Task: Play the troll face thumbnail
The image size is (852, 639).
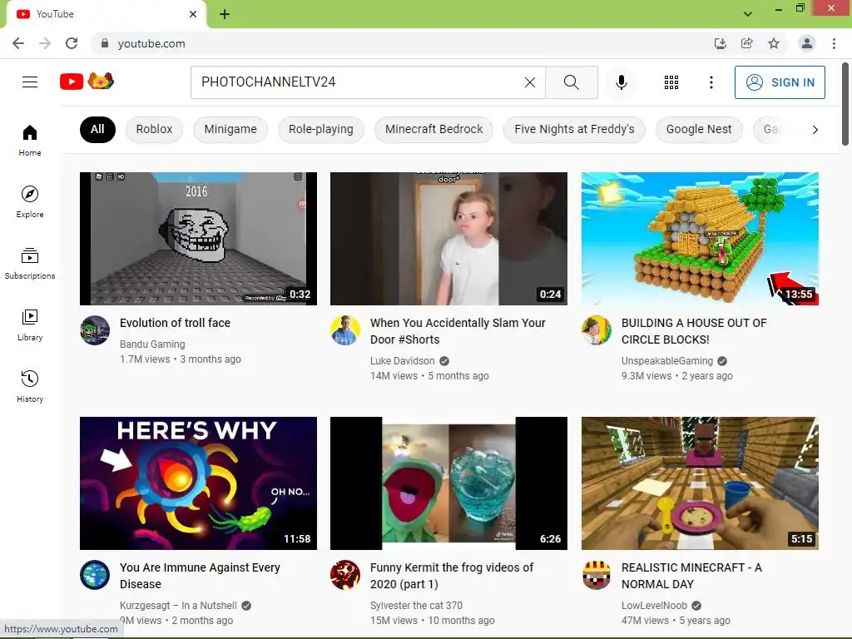Action: [198, 239]
